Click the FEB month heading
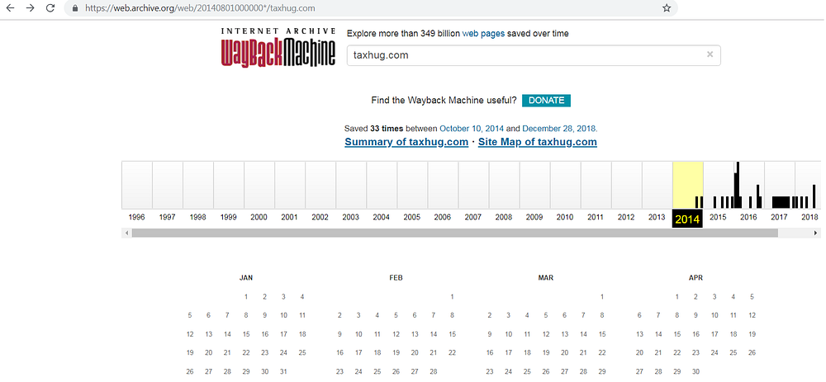The width and height of the screenshot is (826, 382). pyautogui.click(x=396, y=278)
